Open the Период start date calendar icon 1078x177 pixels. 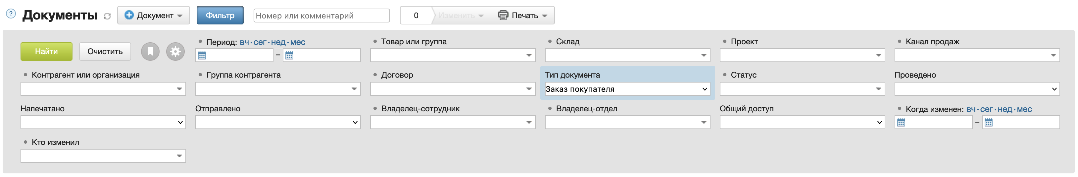(x=202, y=55)
